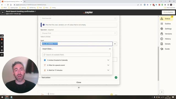Go back using Zapier editor back arrow
The image size is (176, 99).
(x=3, y=12)
